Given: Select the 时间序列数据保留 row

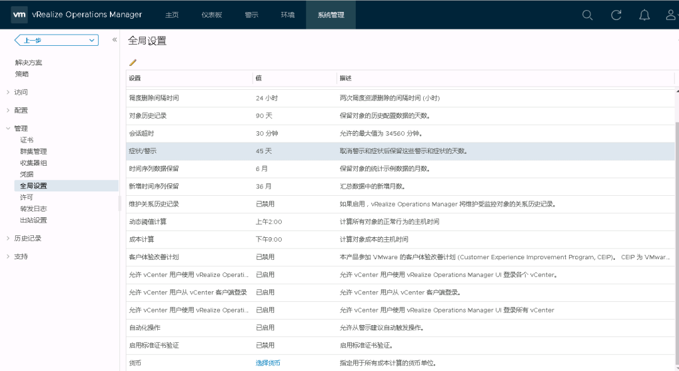Looking at the screenshot, I should click(400, 169).
